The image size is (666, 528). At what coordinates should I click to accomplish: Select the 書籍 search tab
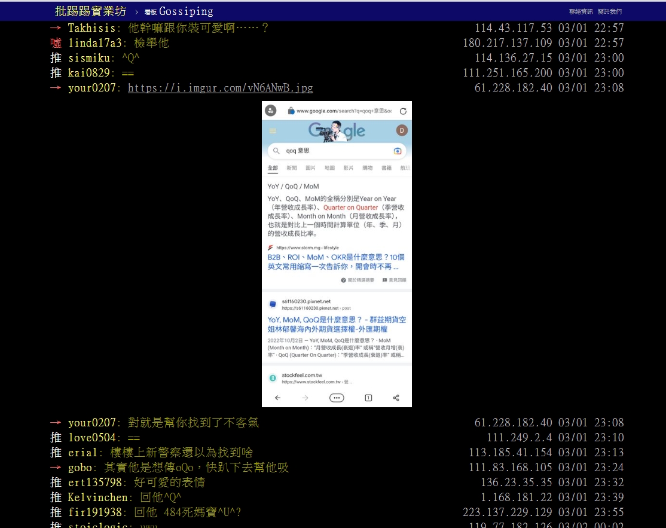(387, 168)
